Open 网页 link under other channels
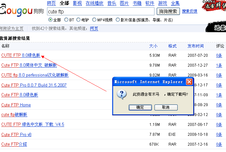226x152 pixels. [94, 28]
